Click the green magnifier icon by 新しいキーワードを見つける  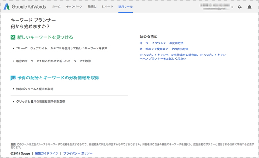pyautogui.click(x=13, y=37)
